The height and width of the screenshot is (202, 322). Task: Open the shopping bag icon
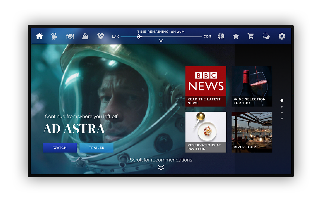point(85,36)
